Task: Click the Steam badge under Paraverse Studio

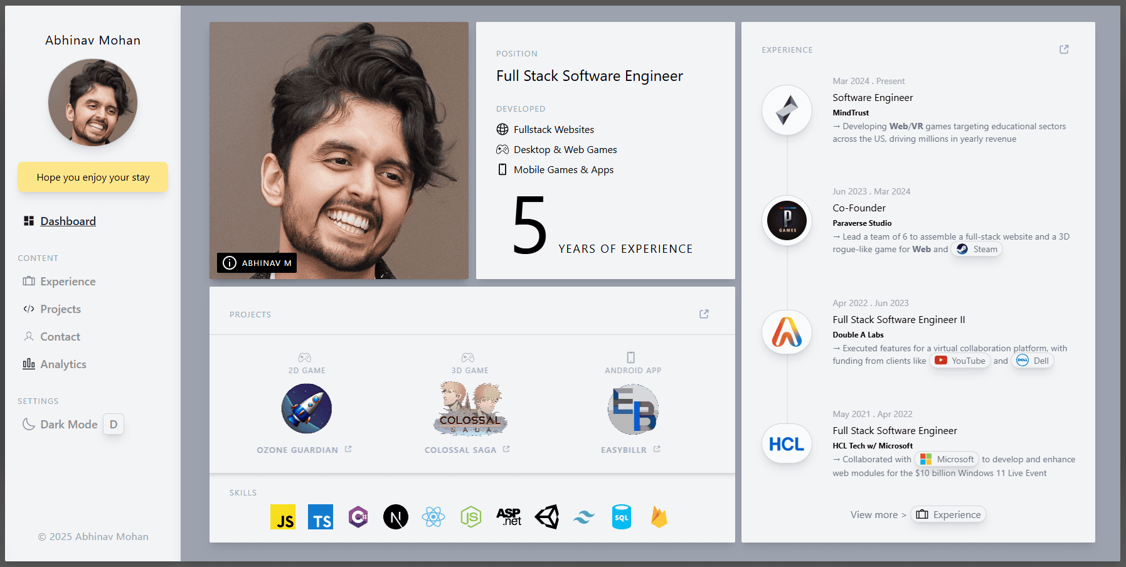Action: click(x=976, y=248)
